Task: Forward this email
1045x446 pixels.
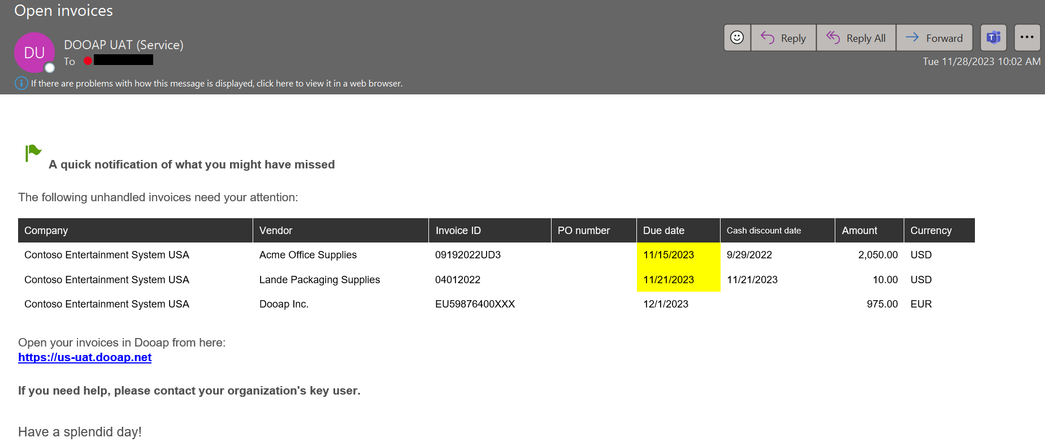Action: point(934,38)
